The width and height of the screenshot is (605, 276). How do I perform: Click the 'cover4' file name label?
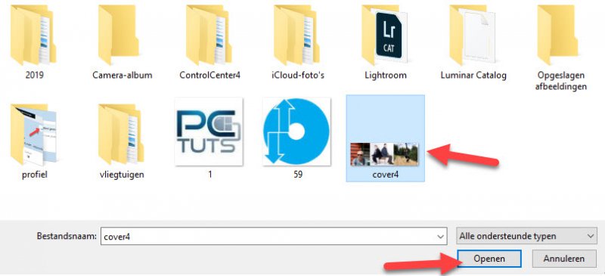coord(386,175)
